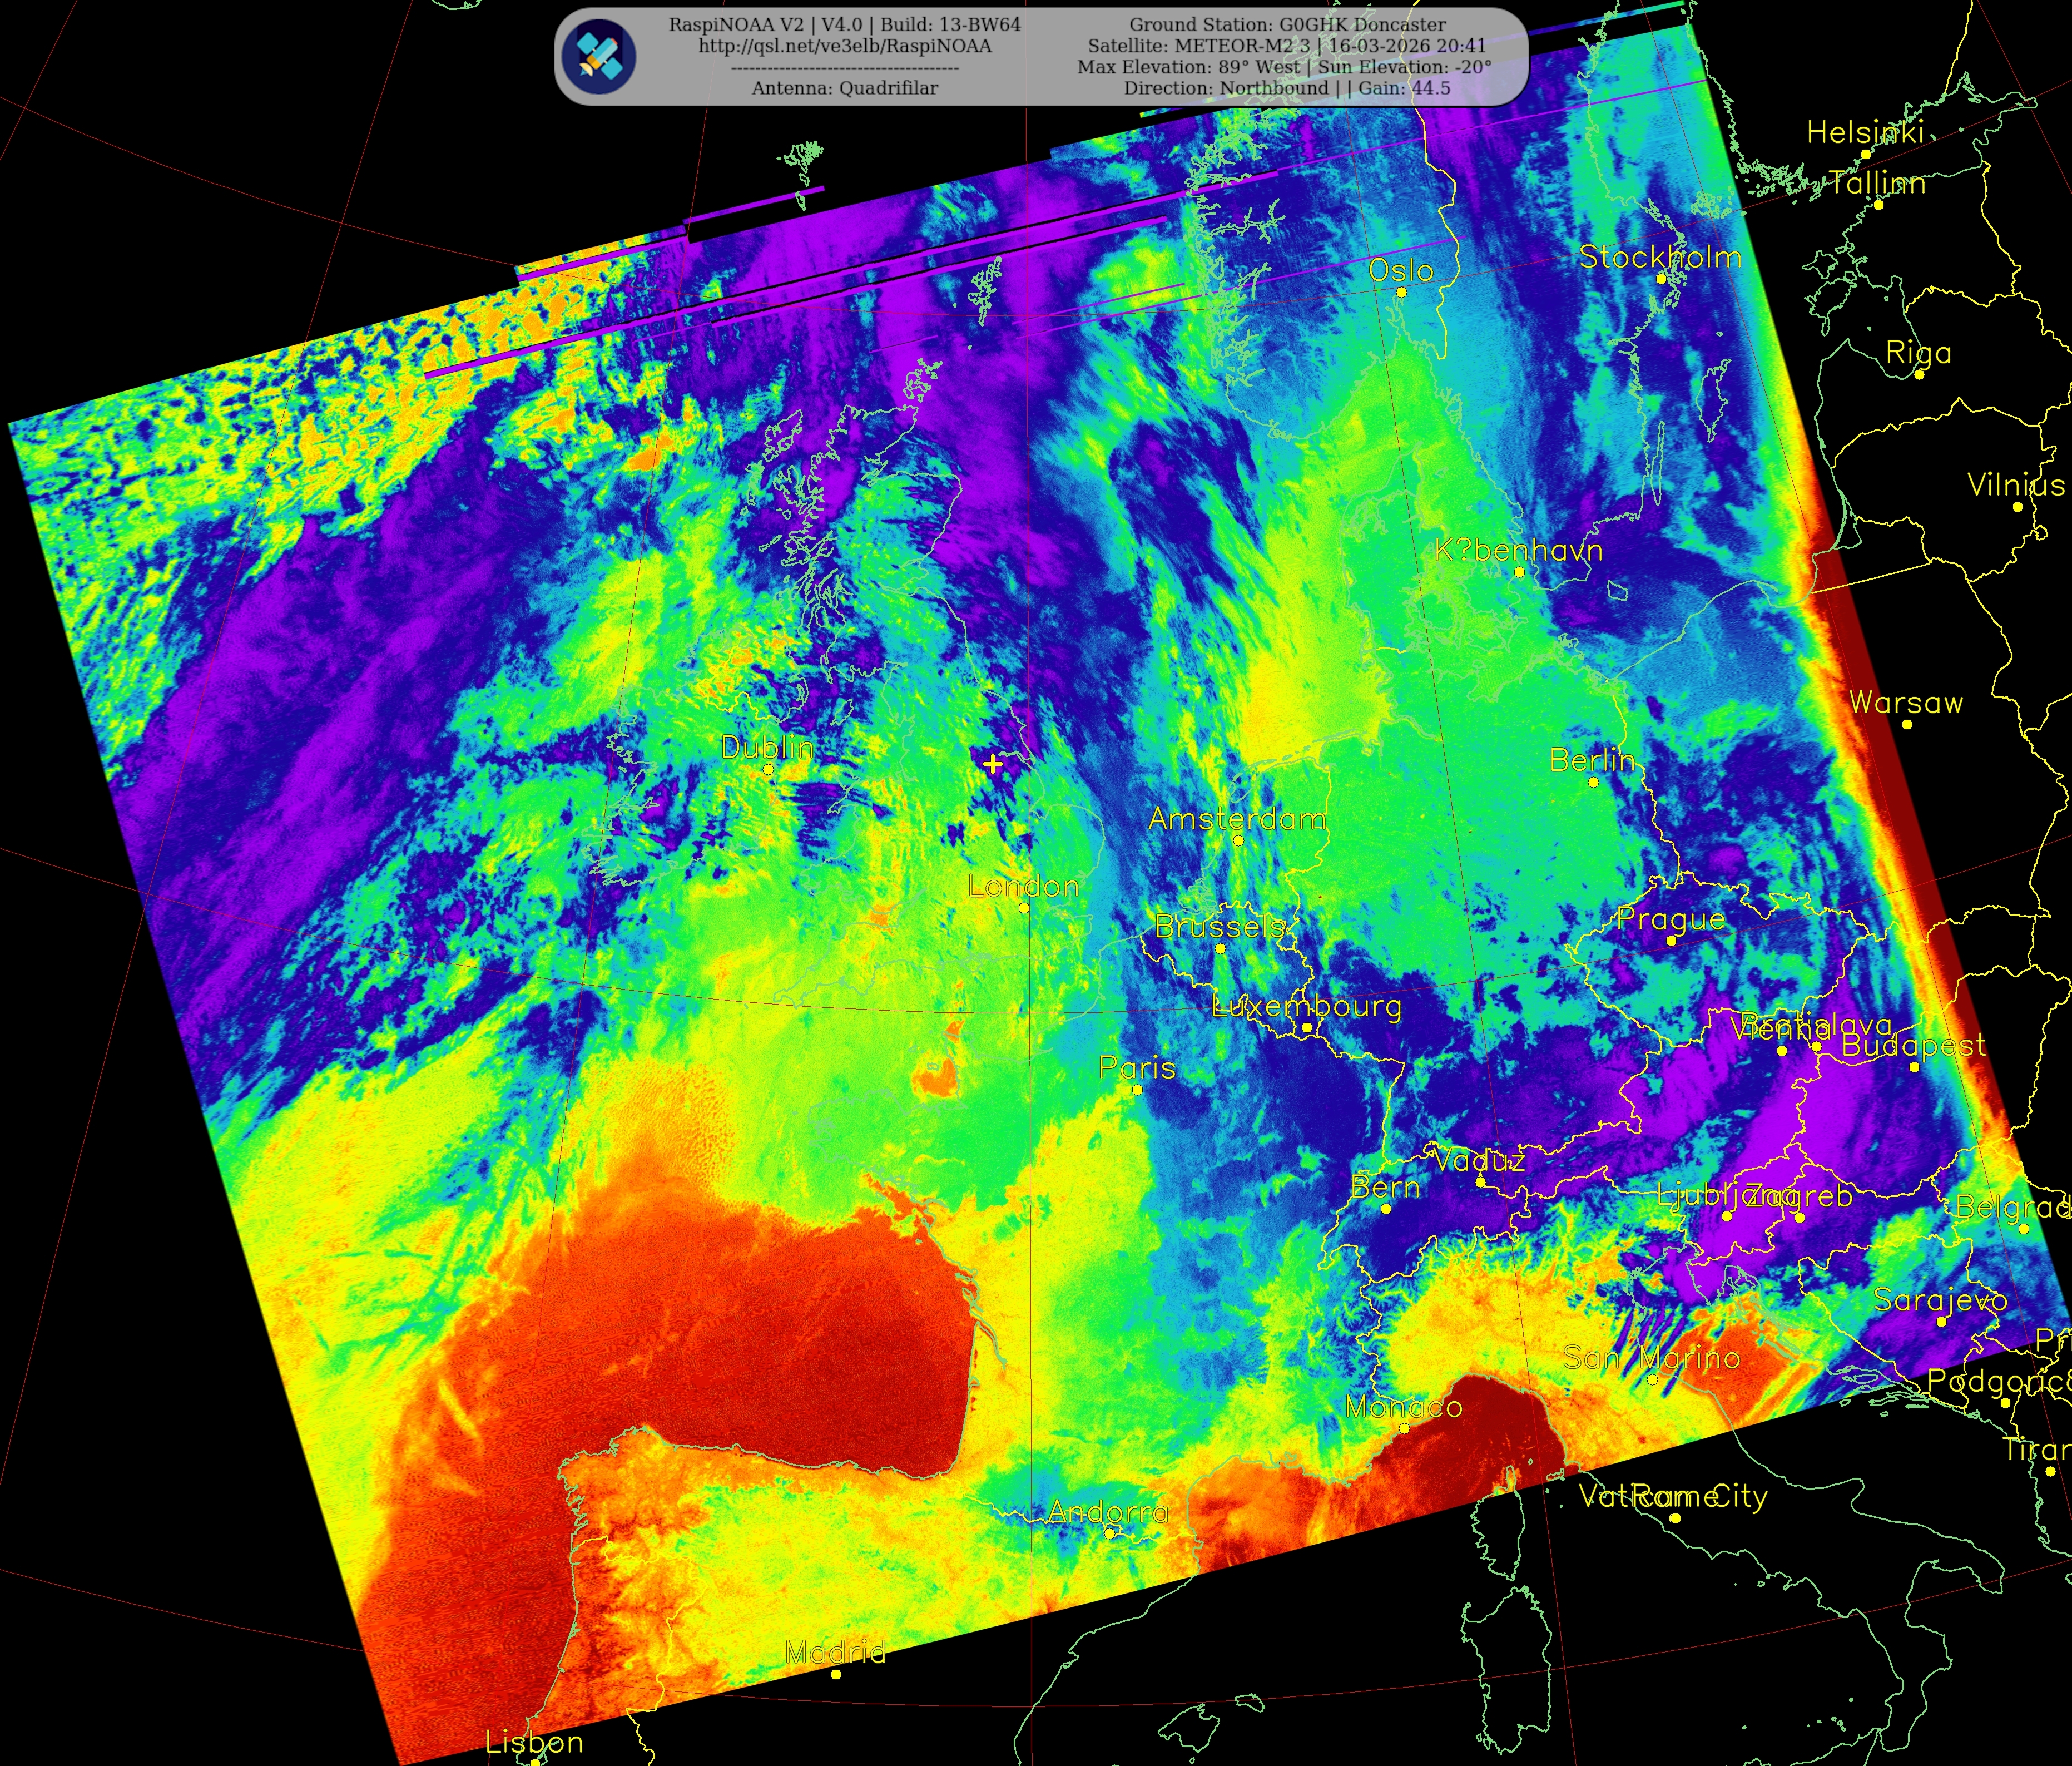Select the Prague map label

pyautogui.click(x=1671, y=919)
